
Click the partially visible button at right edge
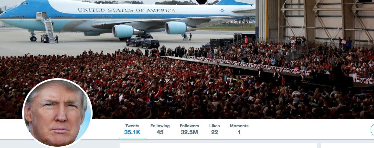[372, 130]
